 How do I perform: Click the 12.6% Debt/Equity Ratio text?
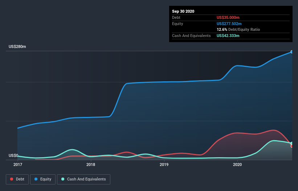click(x=238, y=29)
